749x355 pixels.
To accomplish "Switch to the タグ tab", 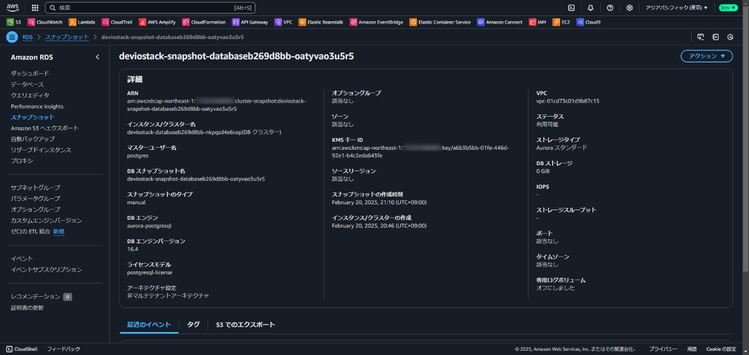I will [x=194, y=324].
